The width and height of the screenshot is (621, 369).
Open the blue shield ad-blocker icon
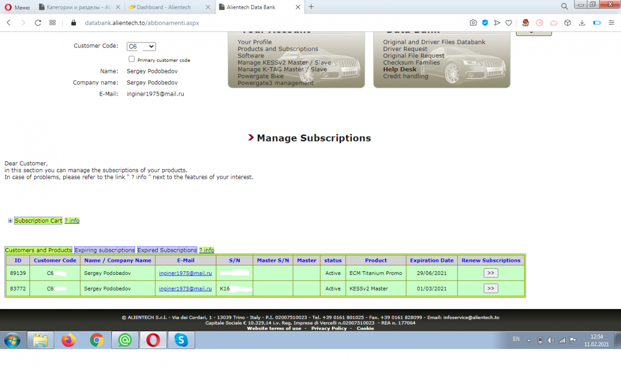click(485, 23)
